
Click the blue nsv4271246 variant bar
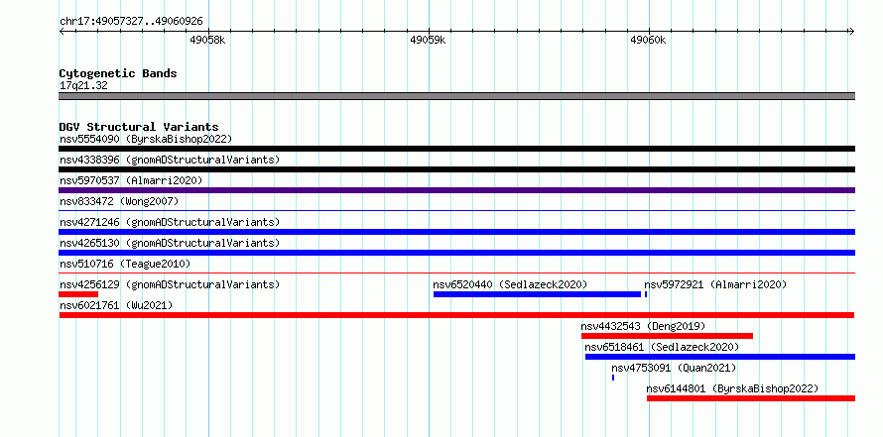click(456, 232)
